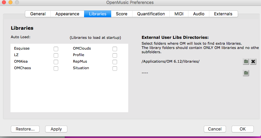Go to the Score preferences tab
Screen dimensions: 261x138
[122, 14]
